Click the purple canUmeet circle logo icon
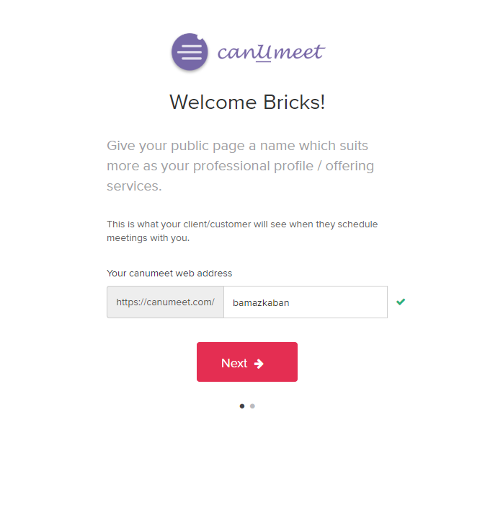Image resolution: width=485 pixels, height=529 pixels. (x=190, y=52)
